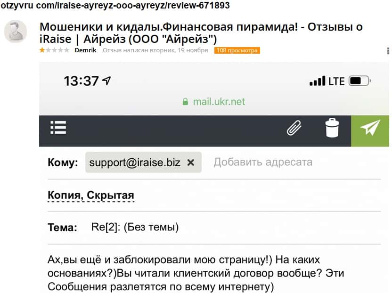Image resolution: width=392 pixels, height=293 pixels.
Task: Click the reviewer avatar thumbnail
Action: pyautogui.click(x=16, y=32)
